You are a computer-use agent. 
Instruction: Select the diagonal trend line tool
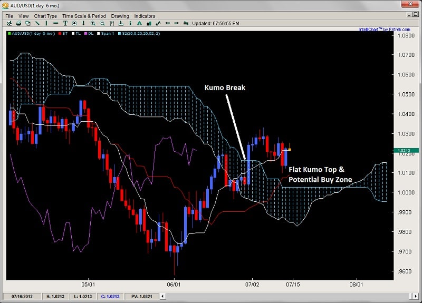coord(37,23)
